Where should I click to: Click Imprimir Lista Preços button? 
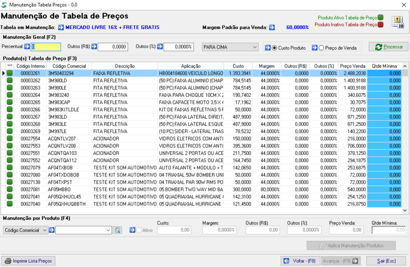(28, 261)
